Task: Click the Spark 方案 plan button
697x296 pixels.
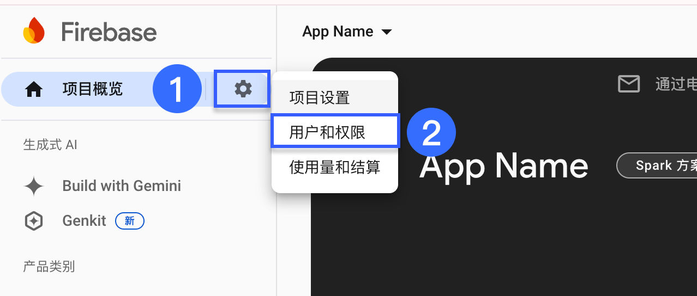Action: tap(657, 165)
